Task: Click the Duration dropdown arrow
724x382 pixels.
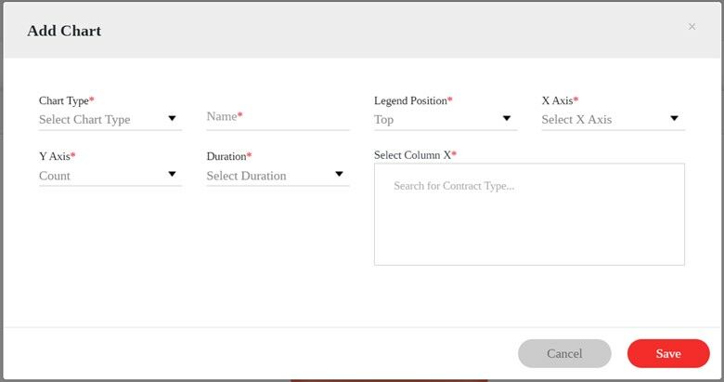Action: pos(339,175)
